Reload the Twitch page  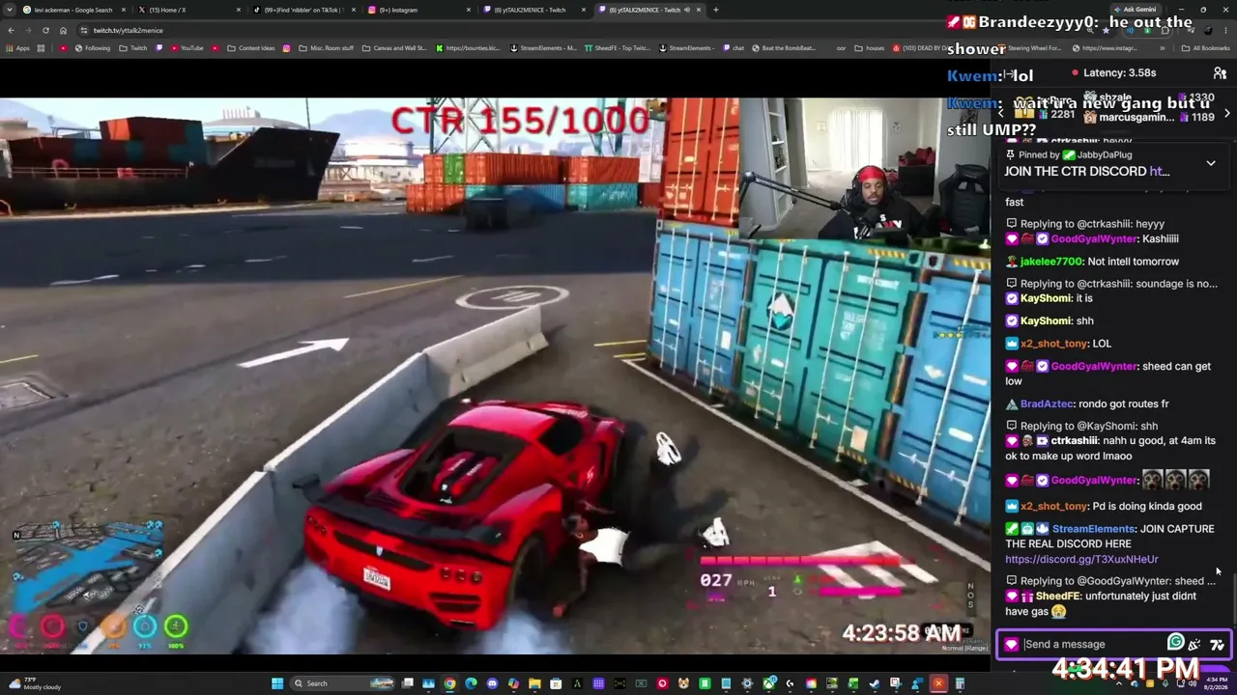[x=45, y=30]
